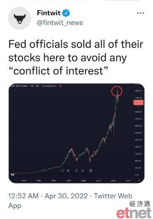Click the 2020 label on time axis

113,180
